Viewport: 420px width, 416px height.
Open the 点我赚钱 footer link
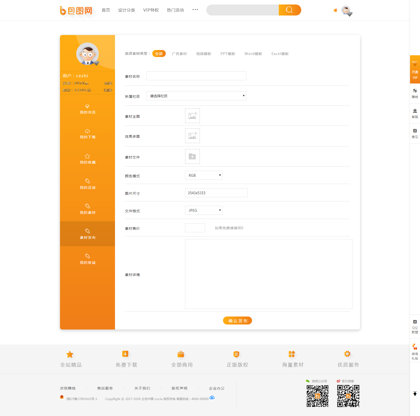pos(68,388)
